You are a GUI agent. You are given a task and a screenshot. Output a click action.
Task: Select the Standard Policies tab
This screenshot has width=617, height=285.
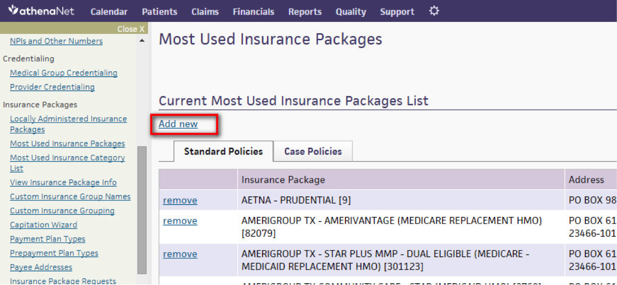click(223, 151)
